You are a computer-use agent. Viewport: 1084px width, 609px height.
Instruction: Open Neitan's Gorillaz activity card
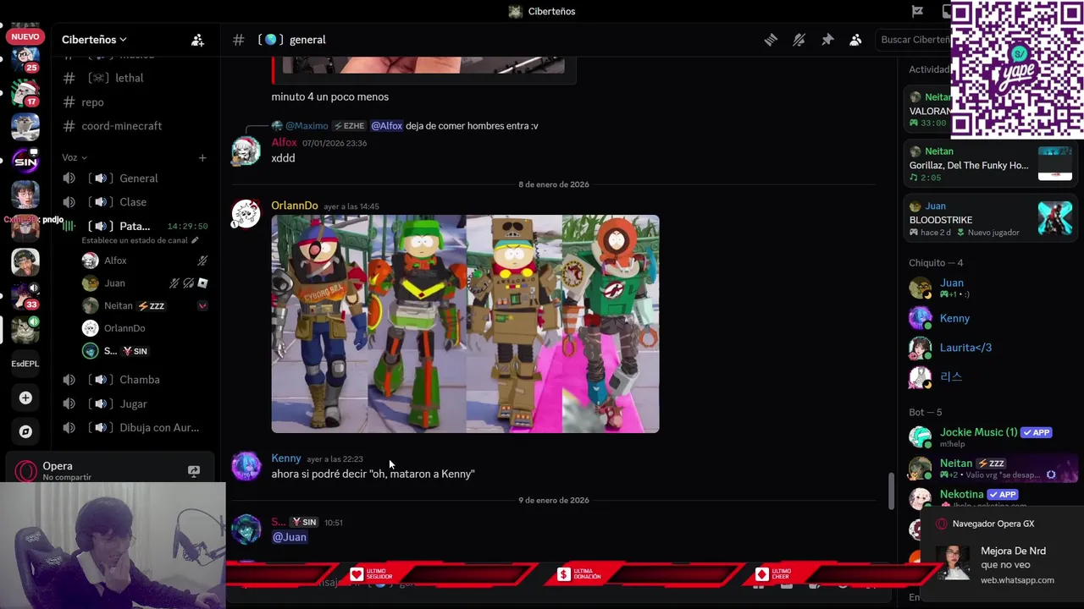coord(988,163)
